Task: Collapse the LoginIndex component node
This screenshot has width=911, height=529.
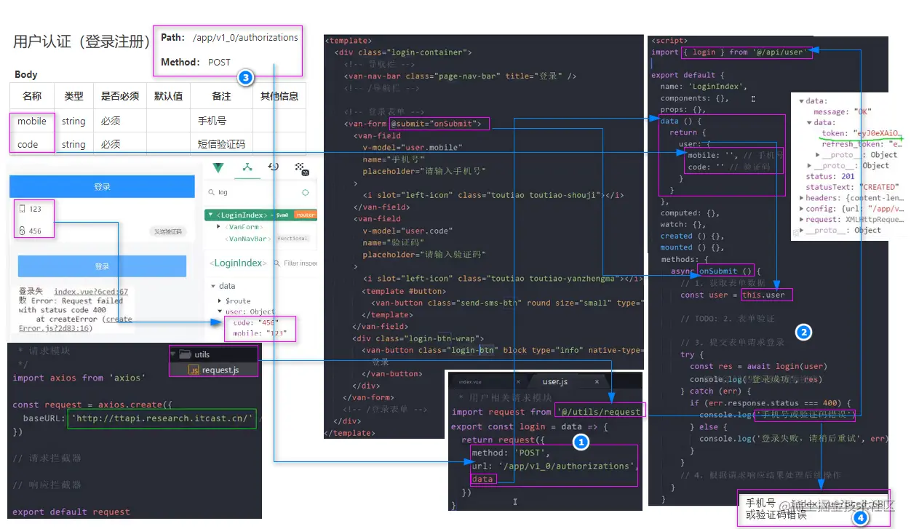Action: [x=210, y=215]
